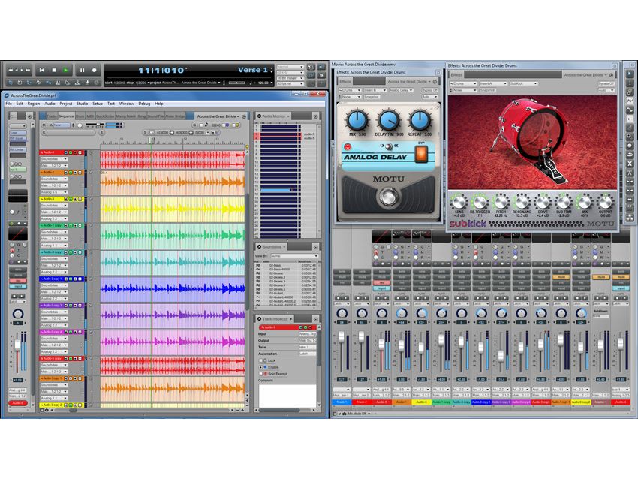638x479 pixels.
Task: Click the Output field Main Out in Track Inspector
Action: click(308, 340)
